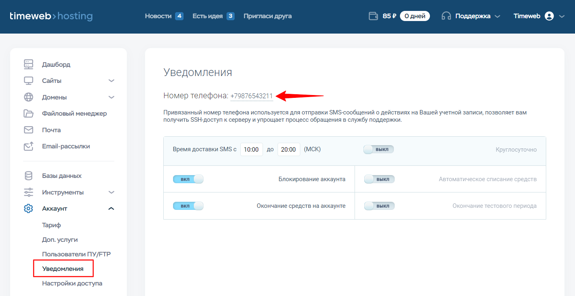Click the SMS start time field 10:00

point(251,150)
